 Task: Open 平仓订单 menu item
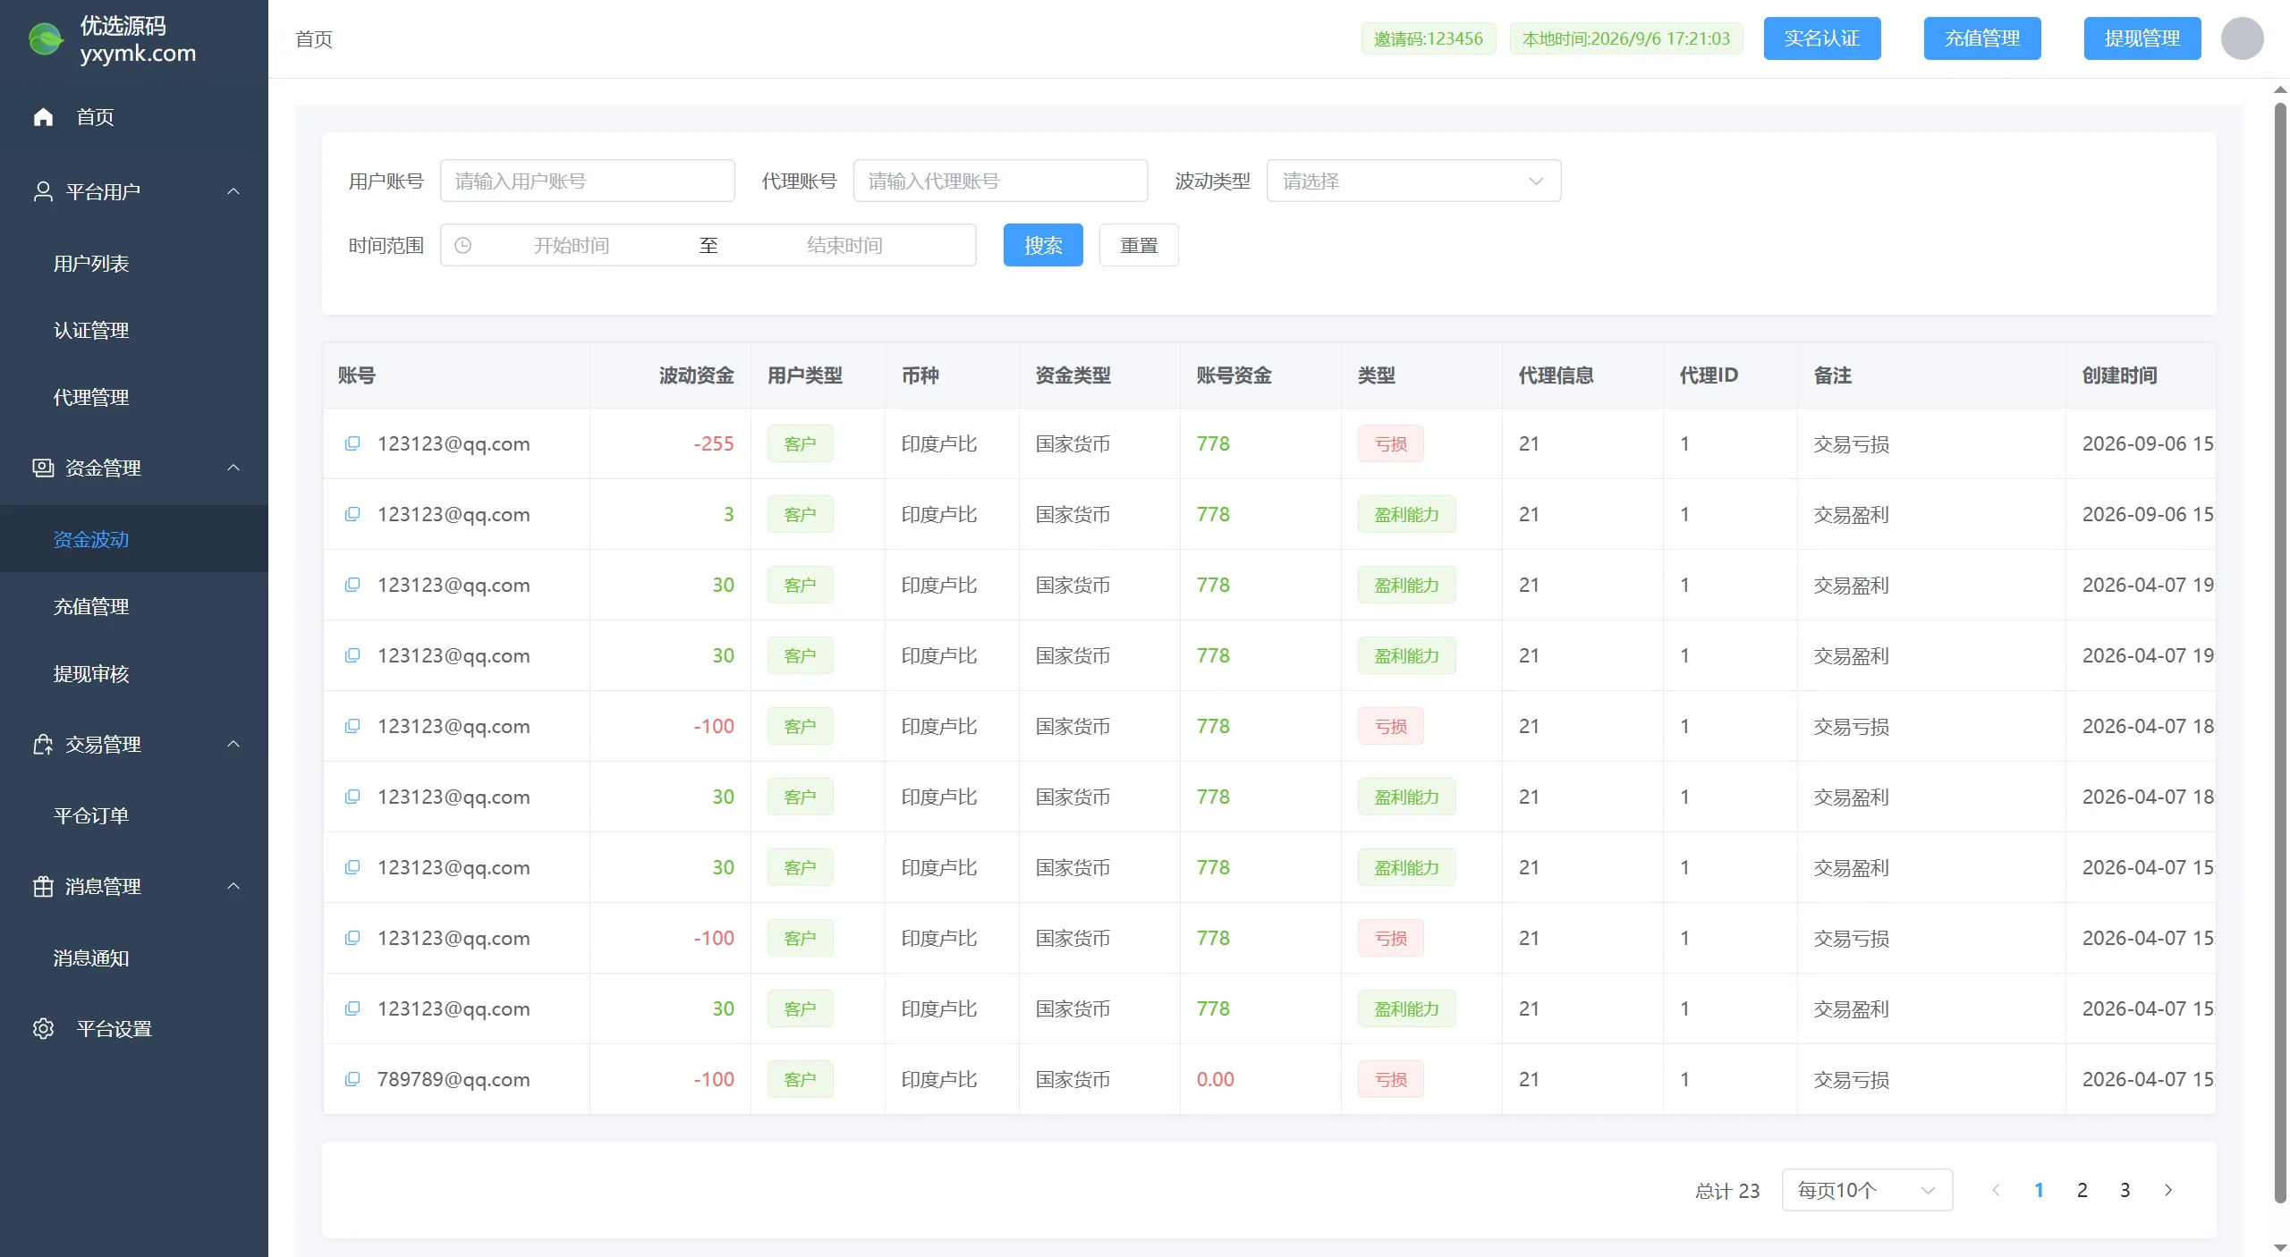(134, 815)
